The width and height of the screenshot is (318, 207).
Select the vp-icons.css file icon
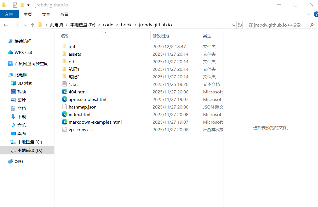[64, 130]
